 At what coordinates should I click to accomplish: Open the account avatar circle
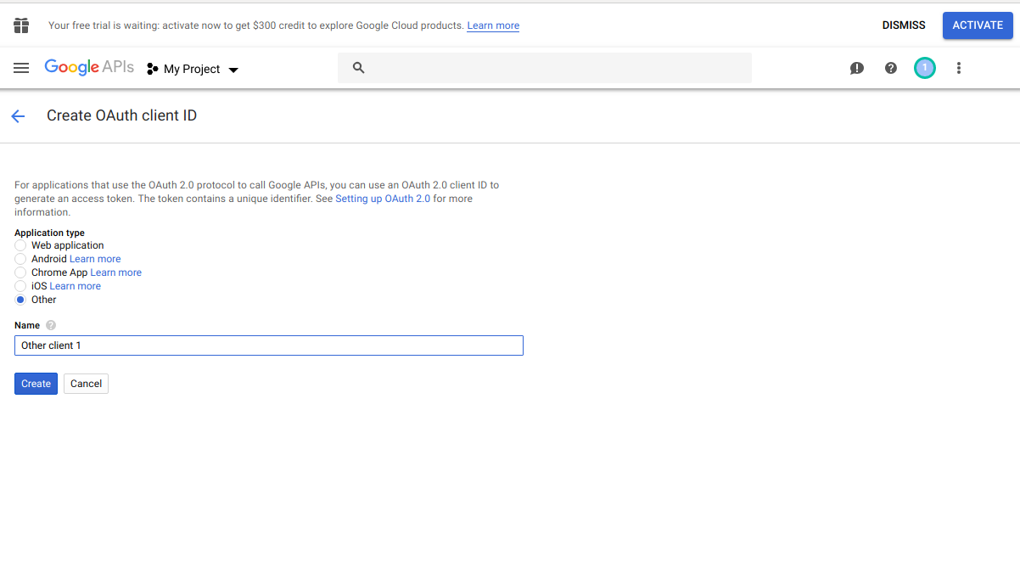pyautogui.click(x=924, y=68)
